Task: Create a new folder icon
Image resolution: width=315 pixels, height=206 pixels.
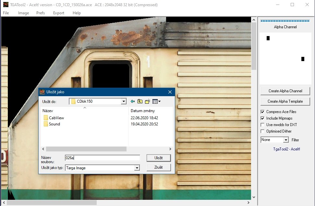Action: pyautogui.click(x=148, y=101)
